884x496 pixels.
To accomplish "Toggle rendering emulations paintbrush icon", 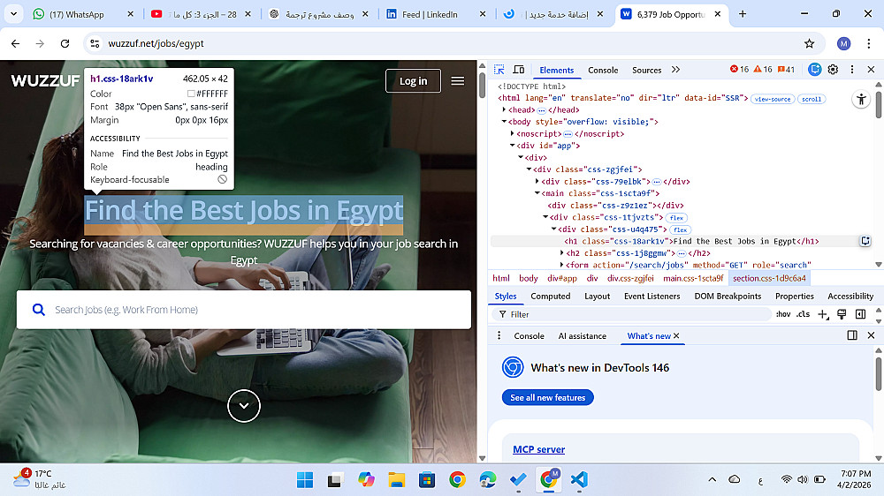I will [x=842, y=314].
